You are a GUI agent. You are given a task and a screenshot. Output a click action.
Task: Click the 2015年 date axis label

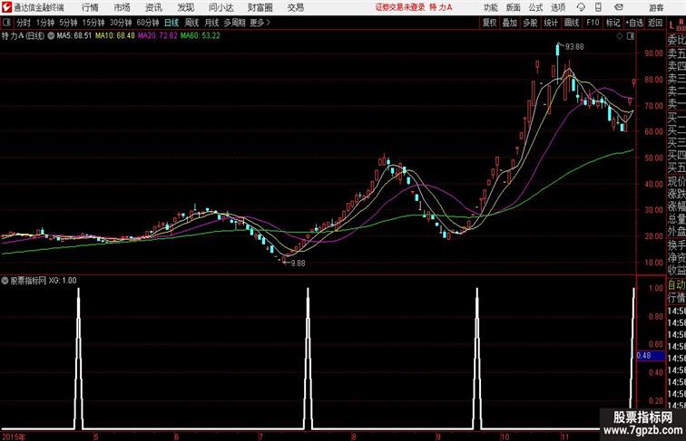(14, 436)
